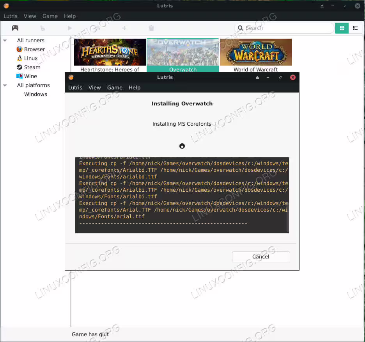Select the Overwatch game thumbnail
This screenshot has height=342, width=365.
click(183, 52)
